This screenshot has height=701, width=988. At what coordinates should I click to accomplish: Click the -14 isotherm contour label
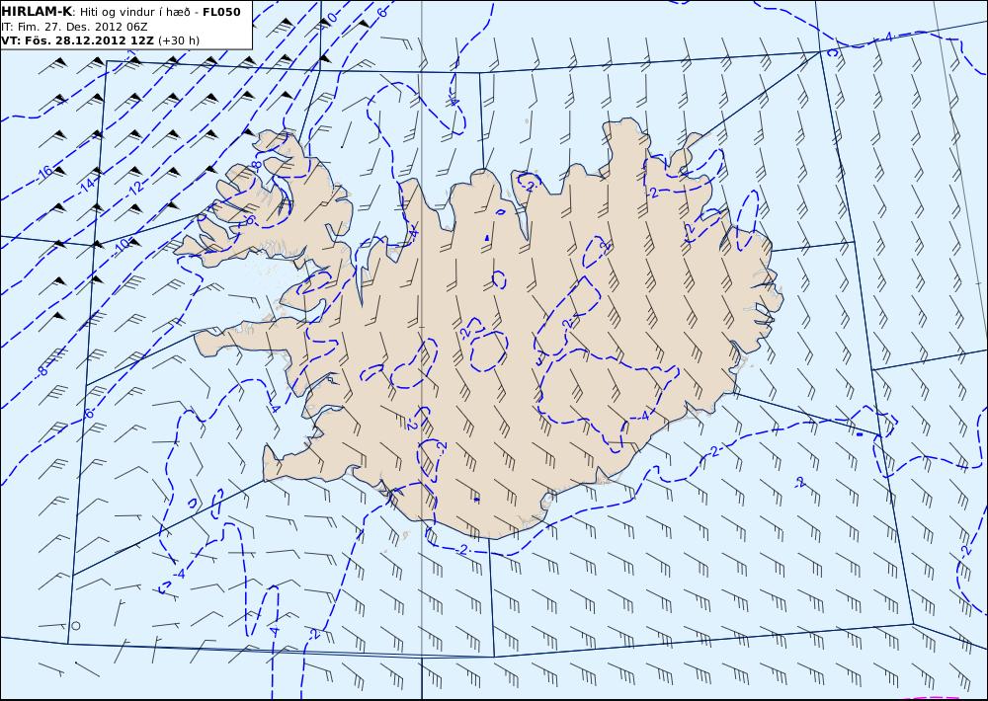tap(87, 185)
